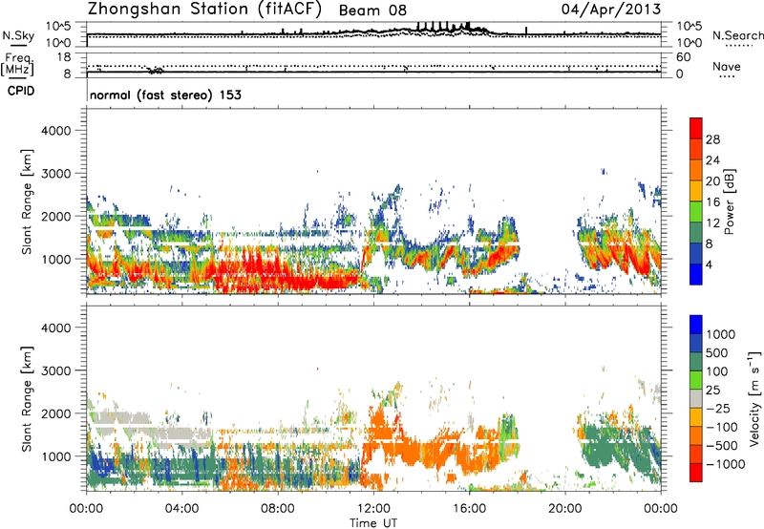This screenshot has width=764, height=529.
Task: Click the '1000' velocity colorbar tick label
Action: click(x=721, y=334)
